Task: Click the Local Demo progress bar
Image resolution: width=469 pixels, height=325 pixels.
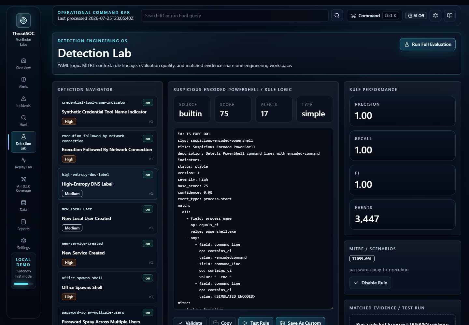Action: coord(23,284)
